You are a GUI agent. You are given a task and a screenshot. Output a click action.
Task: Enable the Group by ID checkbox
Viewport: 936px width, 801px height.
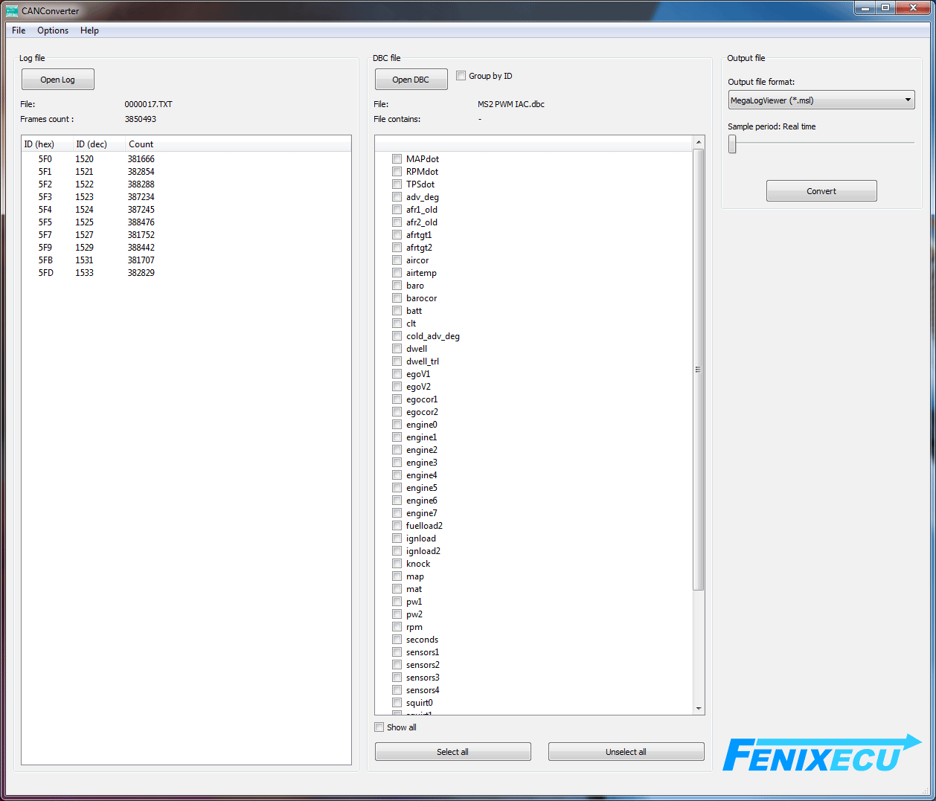[461, 76]
